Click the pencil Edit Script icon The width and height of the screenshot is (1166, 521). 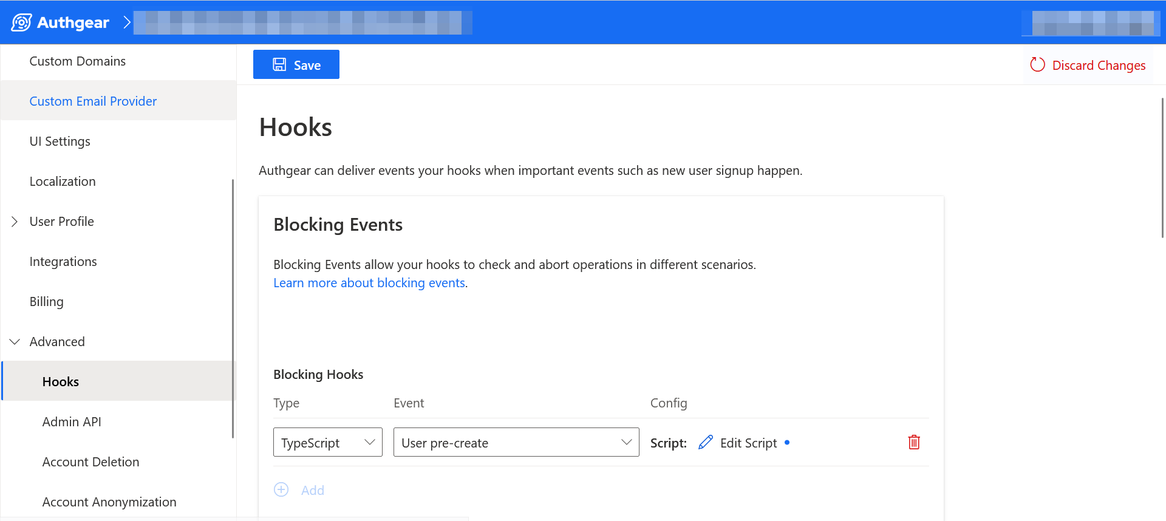705,443
